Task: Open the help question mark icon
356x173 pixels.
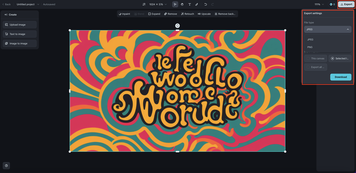Action: [x=6, y=165]
